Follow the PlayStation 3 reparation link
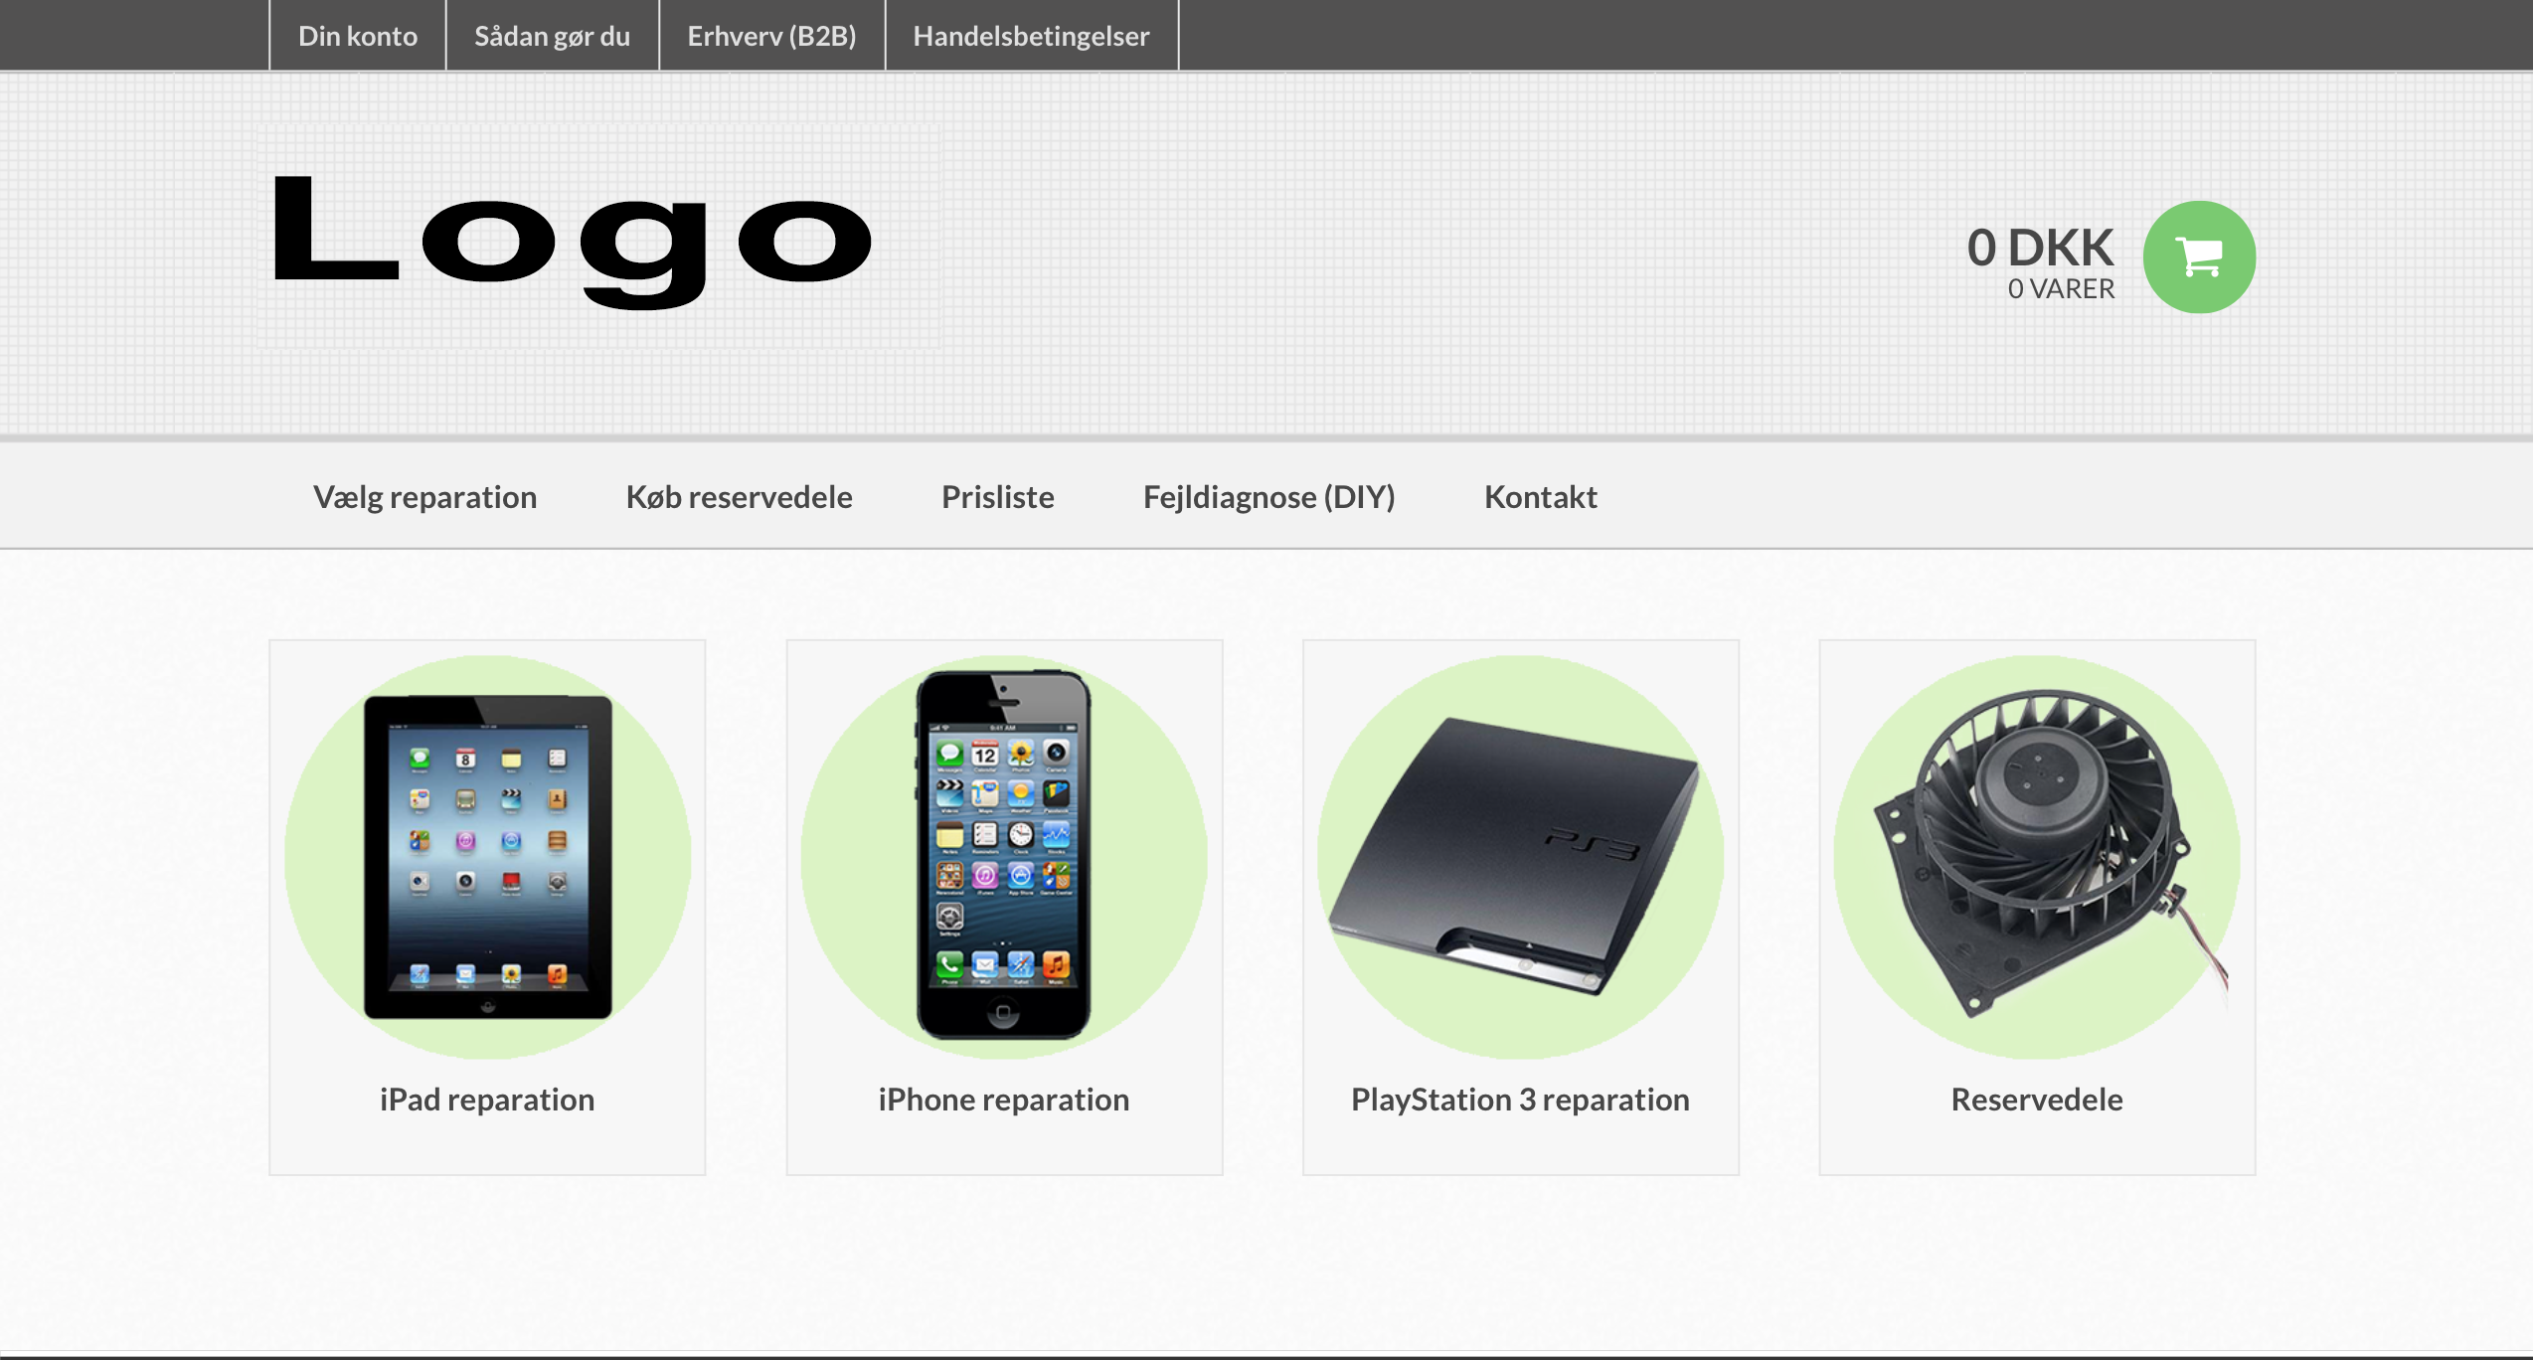The image size is (2533, 1360). point(1520,1100)
